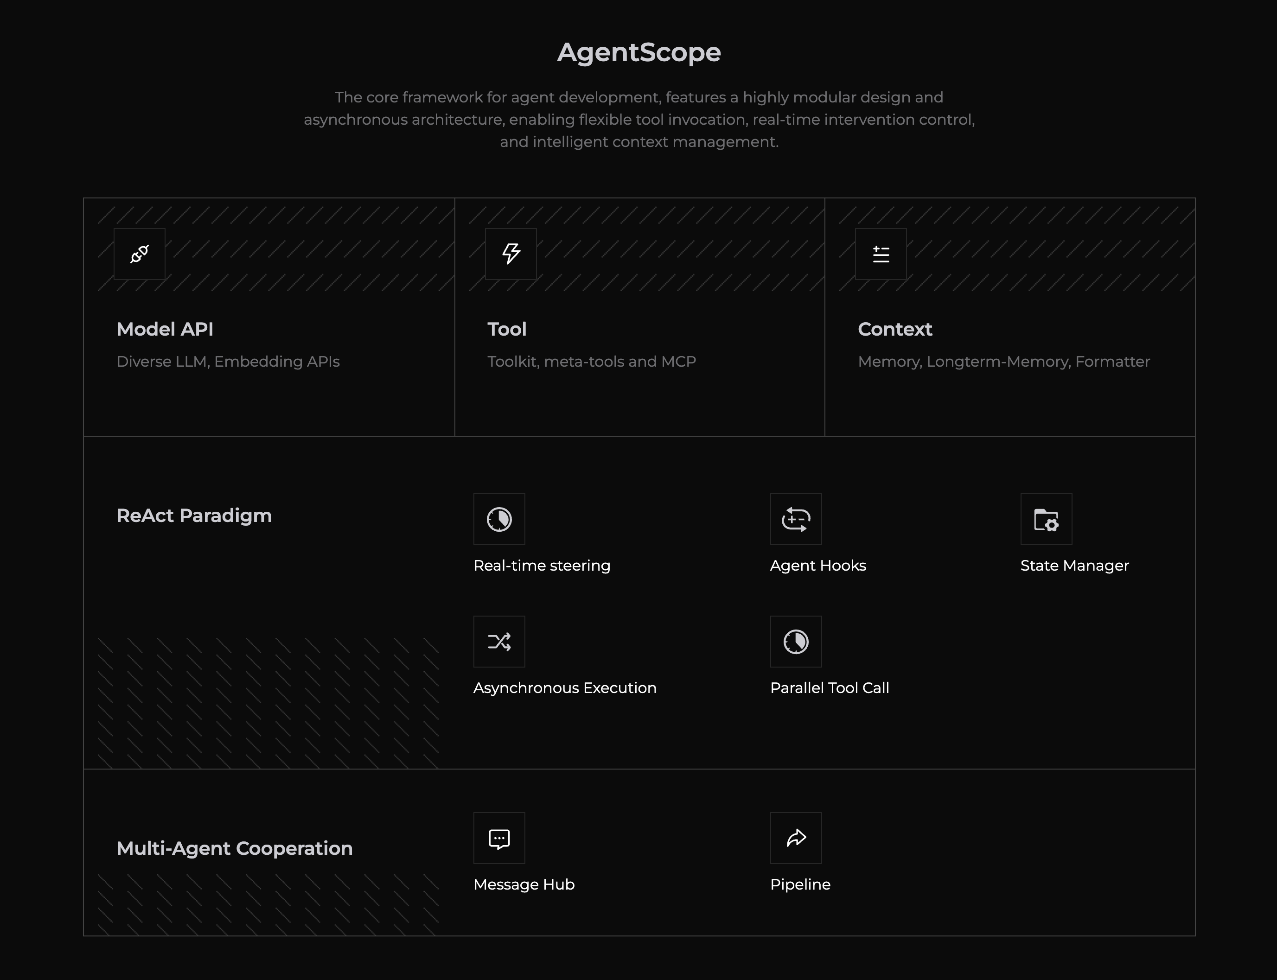Click the Asynchronous Execution shuffle icon
1277x980 pixels.
pos(499,642)
